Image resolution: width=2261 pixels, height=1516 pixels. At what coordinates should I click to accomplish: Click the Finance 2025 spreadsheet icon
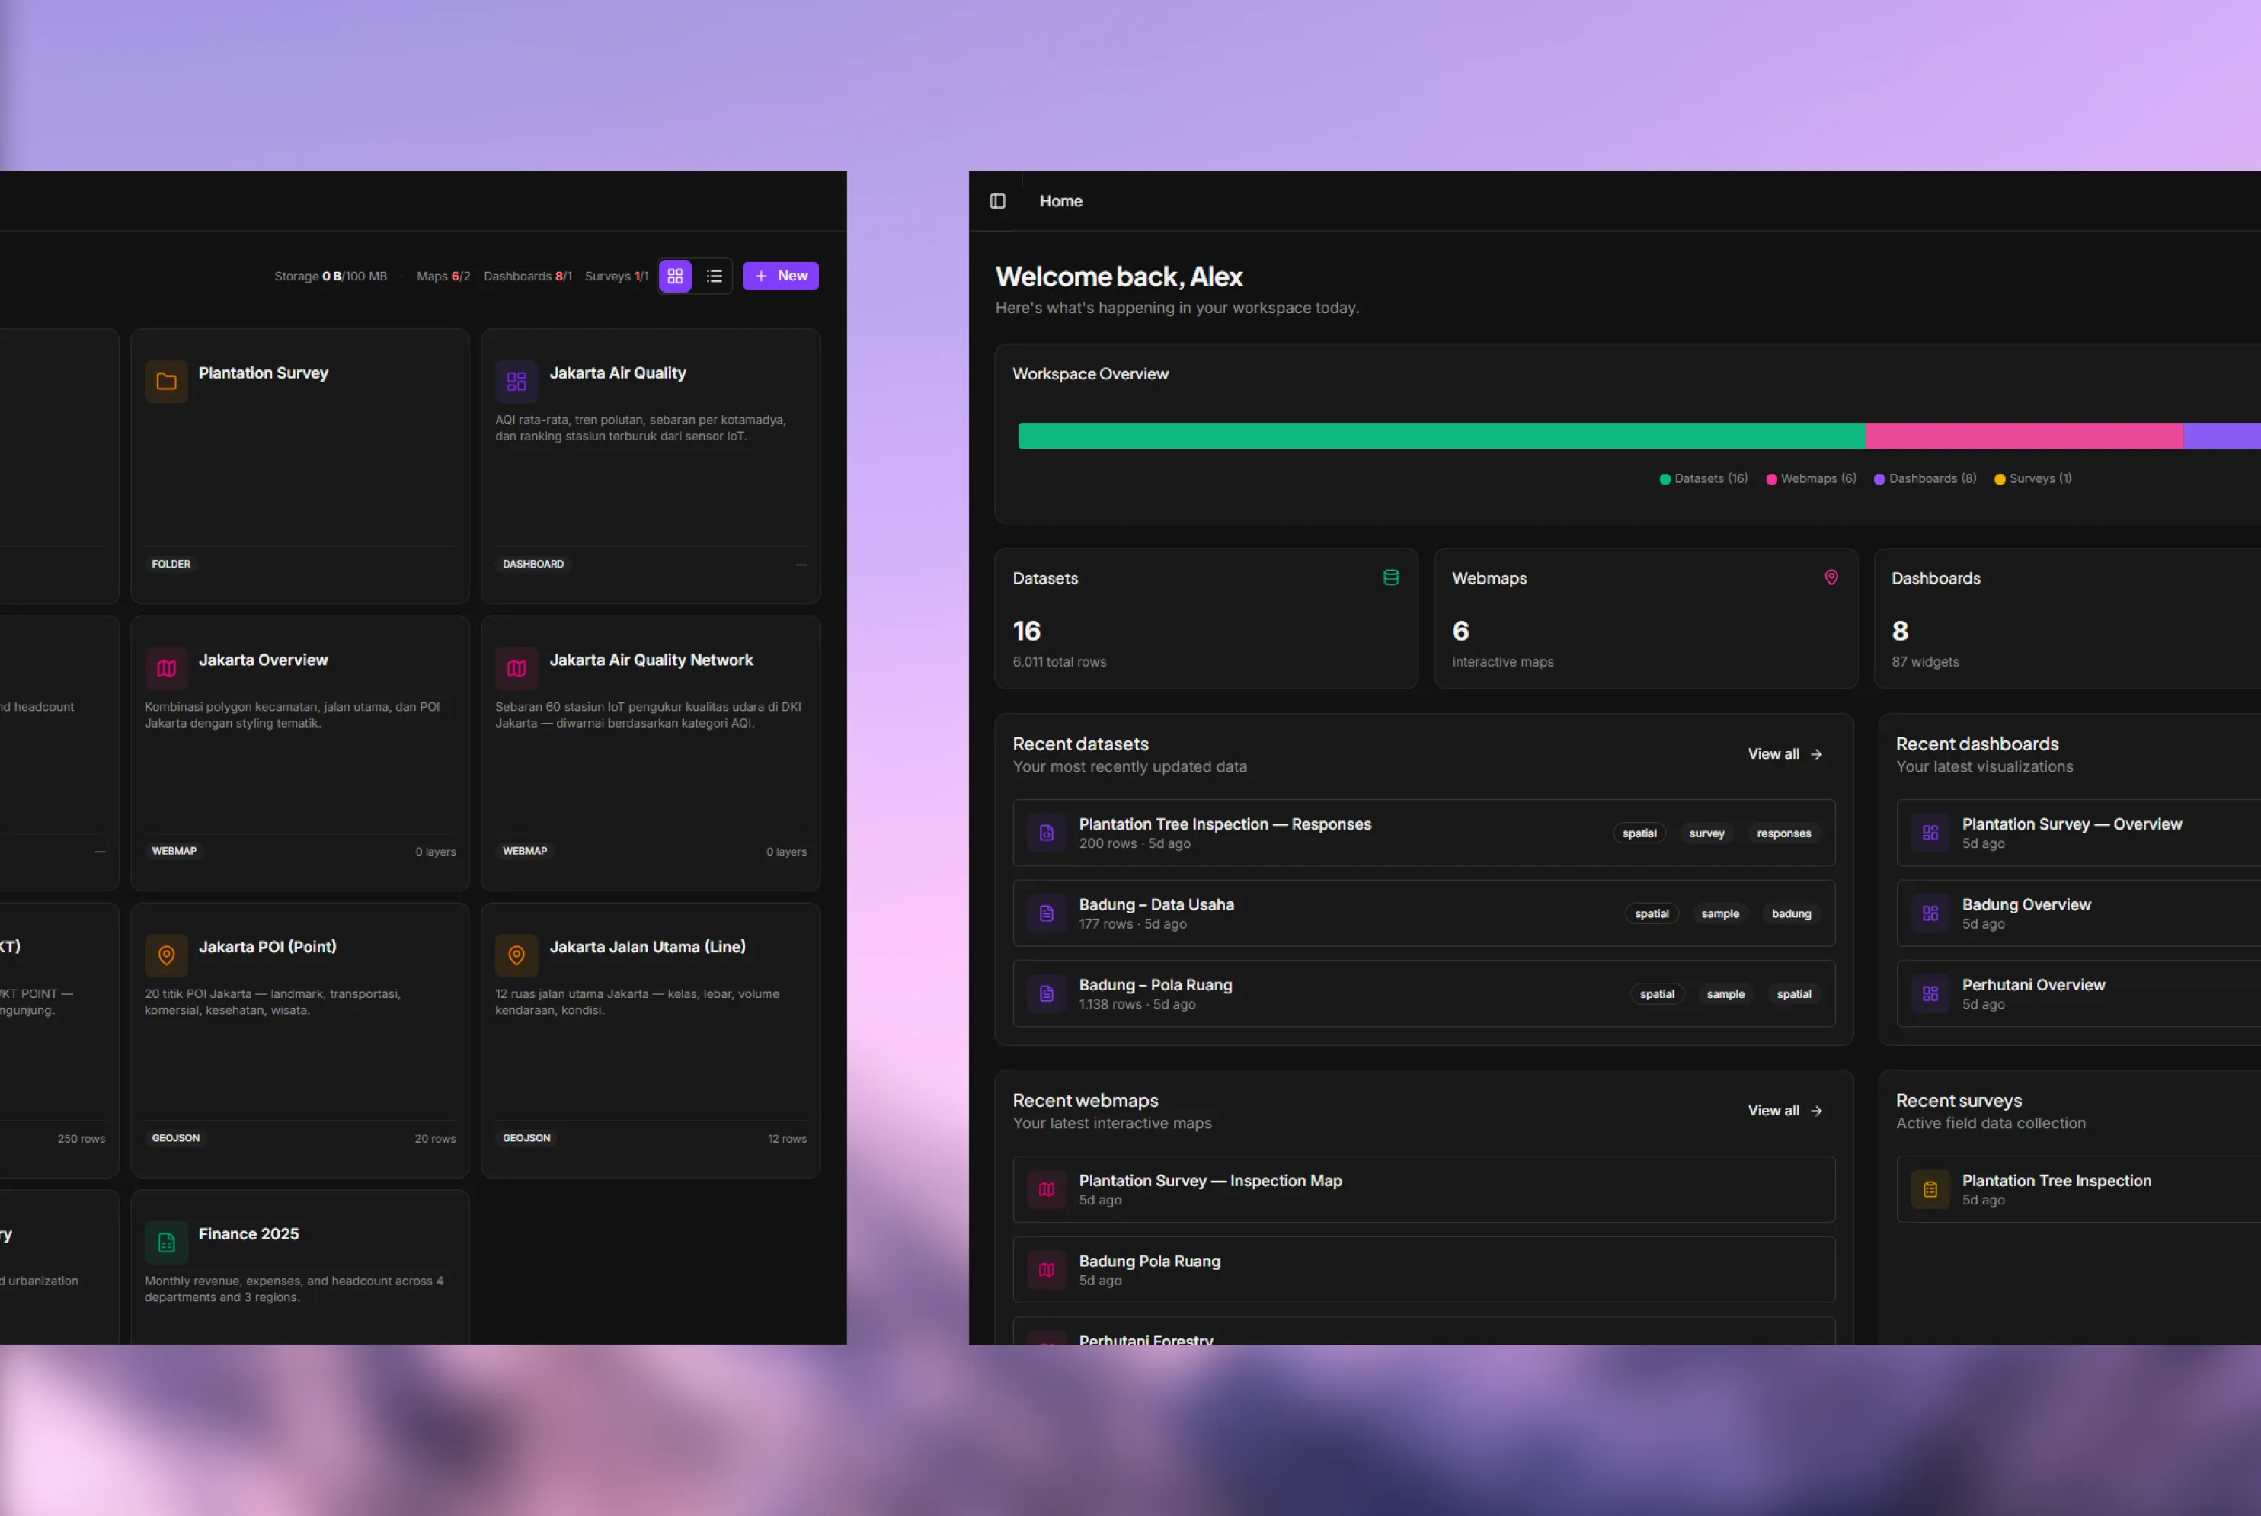(166, 1243)
